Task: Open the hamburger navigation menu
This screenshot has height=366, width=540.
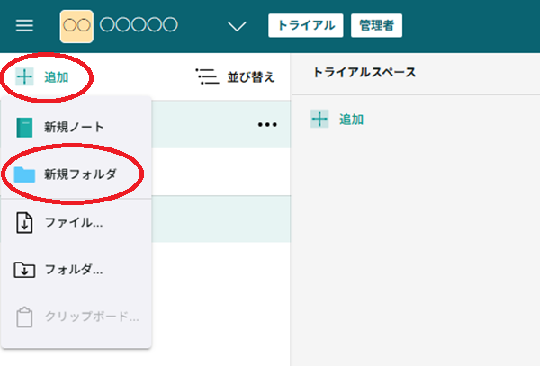Action: click(x=24, y=25)
